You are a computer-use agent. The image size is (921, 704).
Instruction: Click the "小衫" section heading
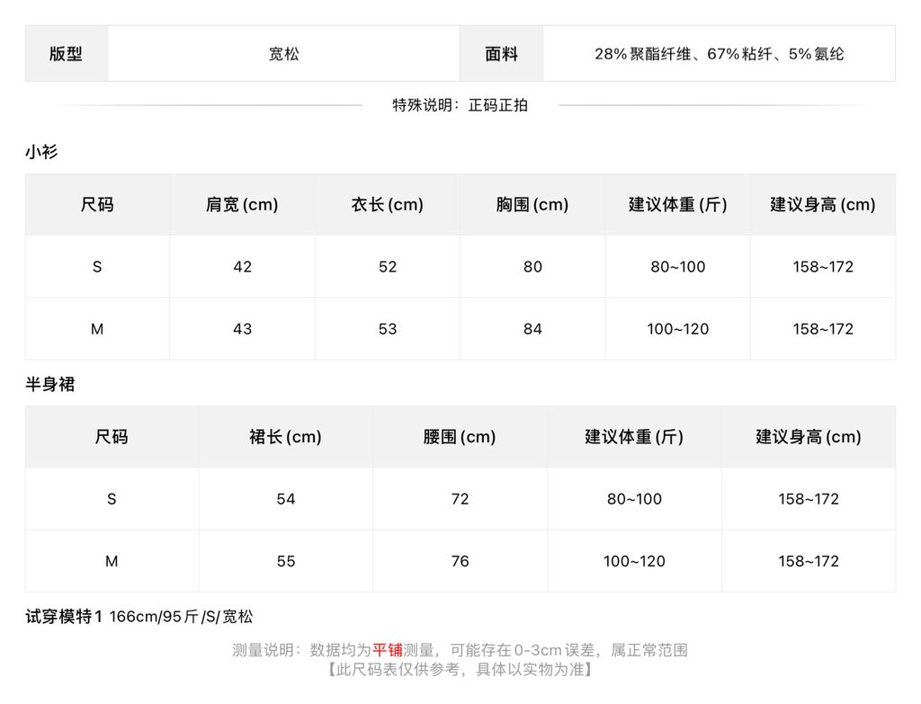(41, 152)
